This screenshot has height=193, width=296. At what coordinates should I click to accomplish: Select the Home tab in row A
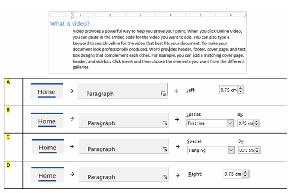pyautogui.click(x=46, y=92)
